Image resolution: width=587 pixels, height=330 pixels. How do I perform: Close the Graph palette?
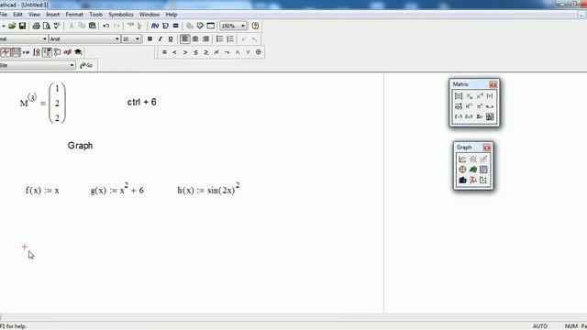point(487,148)
